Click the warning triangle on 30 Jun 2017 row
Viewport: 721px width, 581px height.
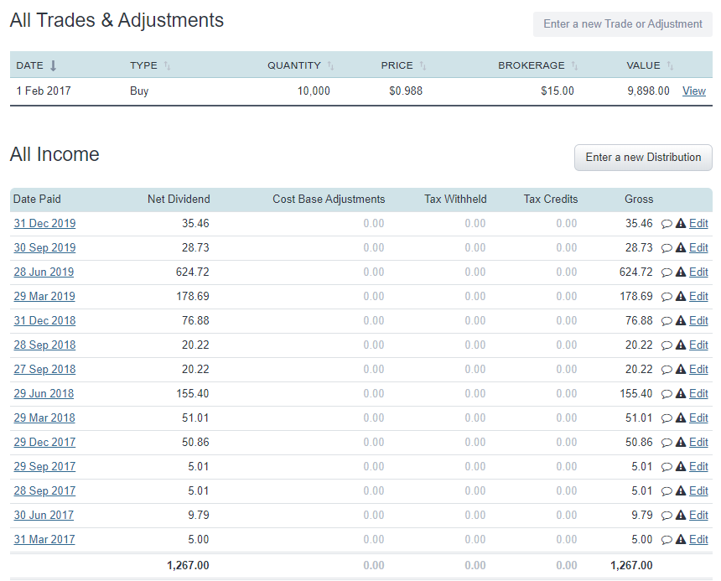tap(679, 515)
